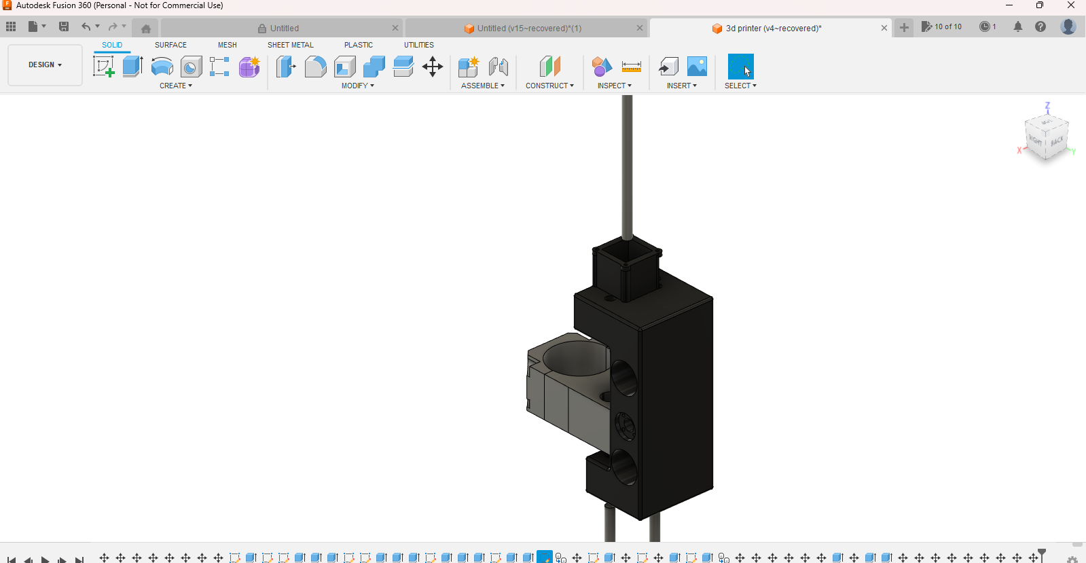Open the Create Form icon
The height and width of the screenshot is (563, 1086).
pos(249,67)
